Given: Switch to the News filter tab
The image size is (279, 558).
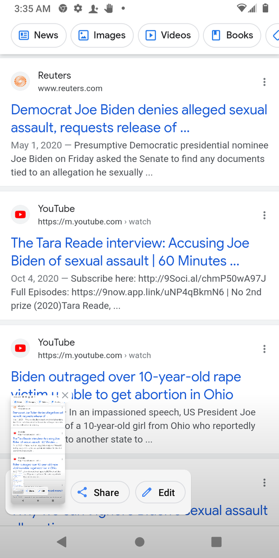Looking at the screenshot, I should point(39,35).
